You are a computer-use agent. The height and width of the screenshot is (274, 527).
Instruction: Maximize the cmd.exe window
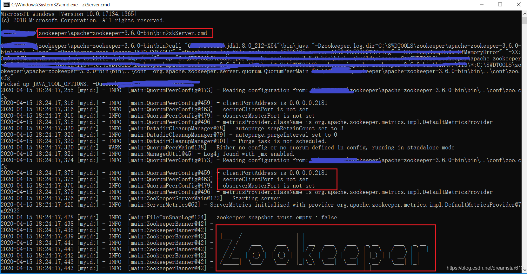[500, 4]
